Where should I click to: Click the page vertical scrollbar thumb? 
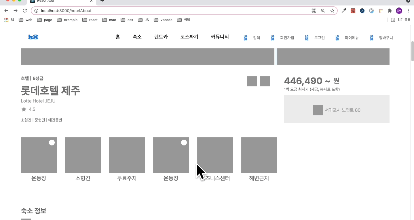click(412, 51)
